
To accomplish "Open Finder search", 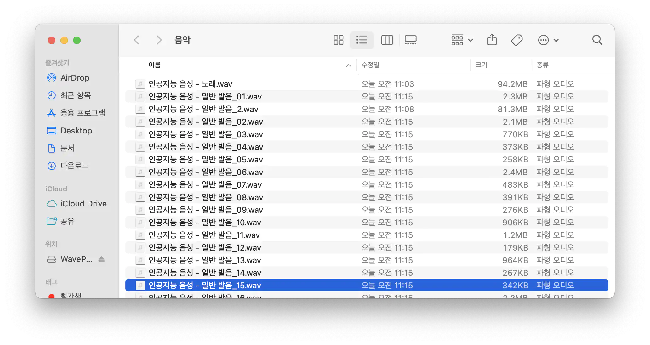I will click(597, 40).
